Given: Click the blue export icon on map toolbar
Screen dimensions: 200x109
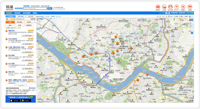Looking at the screenshot, I should point(190,16).
